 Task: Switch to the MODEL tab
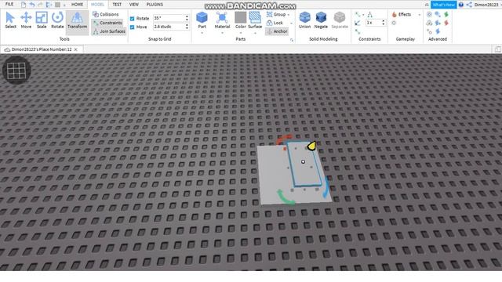(97, 5)
